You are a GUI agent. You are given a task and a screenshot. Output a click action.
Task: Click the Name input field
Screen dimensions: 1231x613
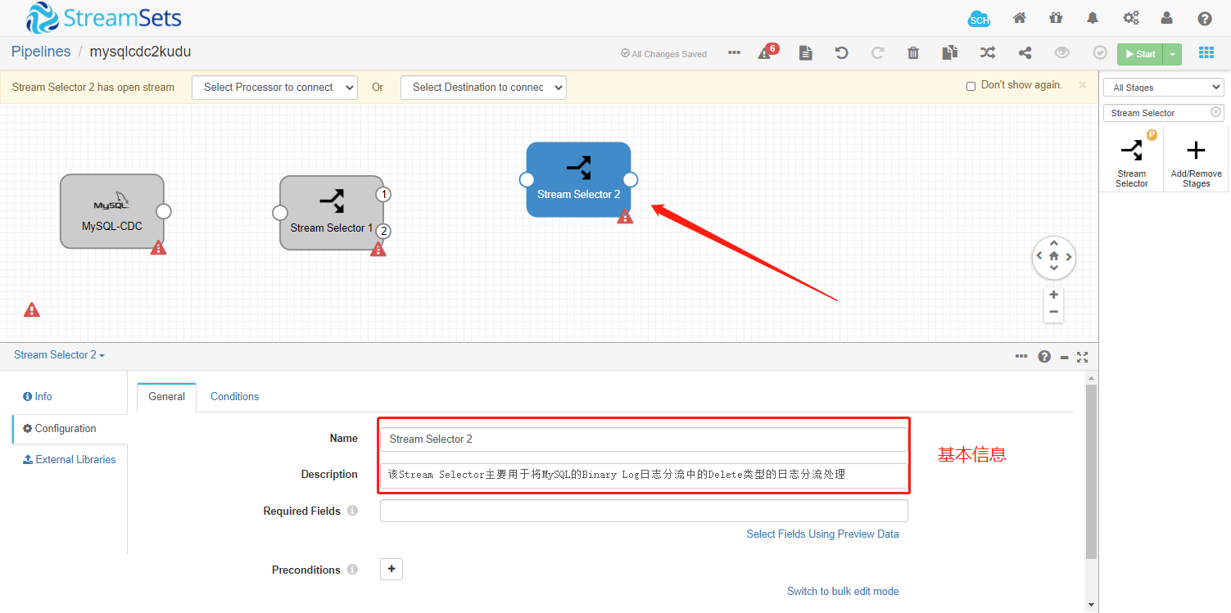coord(644,439)
